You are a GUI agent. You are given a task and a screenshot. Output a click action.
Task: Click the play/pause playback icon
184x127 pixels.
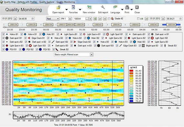(x=142, y=18)
